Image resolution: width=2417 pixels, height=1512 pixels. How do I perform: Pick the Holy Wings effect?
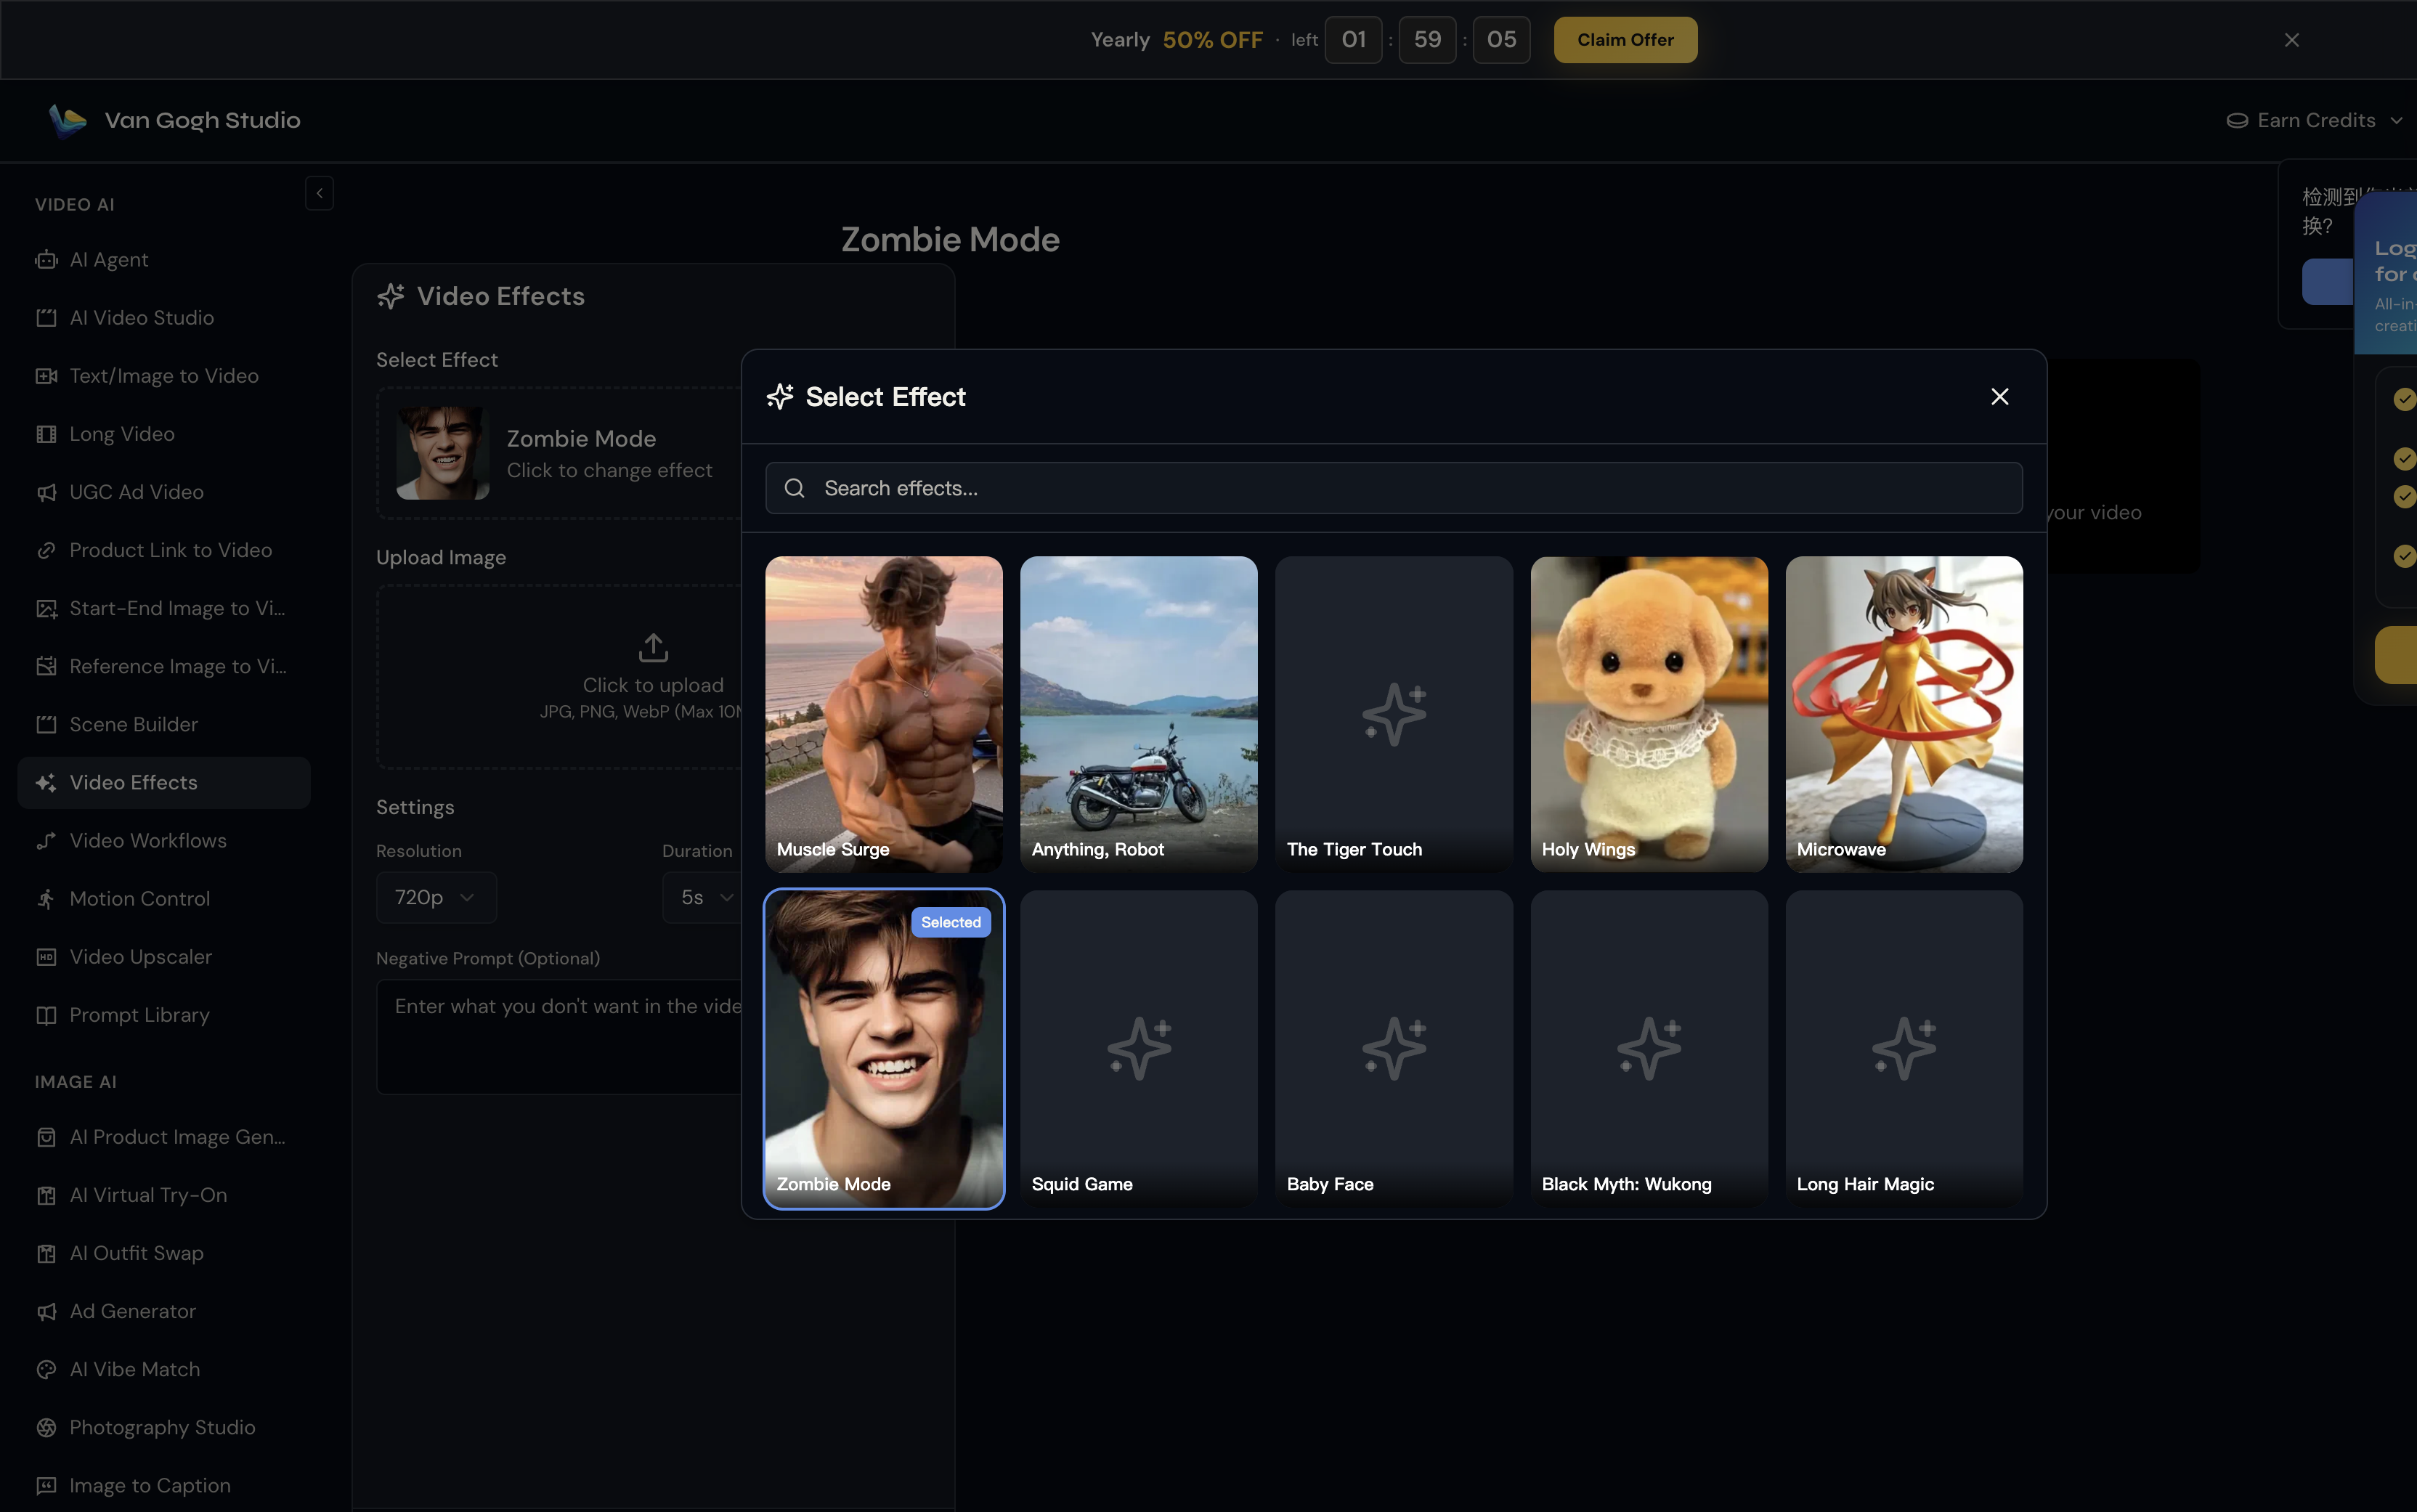point(1649,714)
